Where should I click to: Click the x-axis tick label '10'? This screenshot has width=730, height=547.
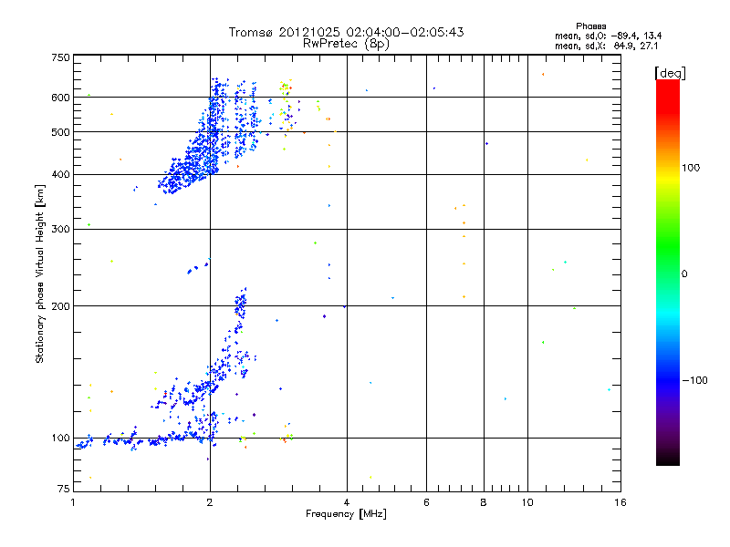pyautogui.click(x=527, y=502)
